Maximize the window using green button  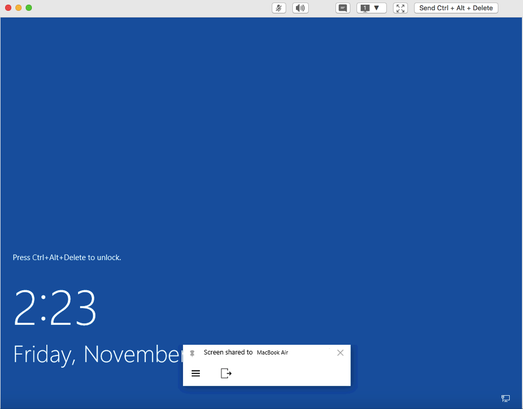point(29,8)
